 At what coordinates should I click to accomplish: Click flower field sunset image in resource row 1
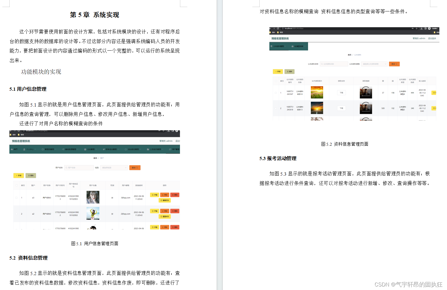click(x=317, y=92)
